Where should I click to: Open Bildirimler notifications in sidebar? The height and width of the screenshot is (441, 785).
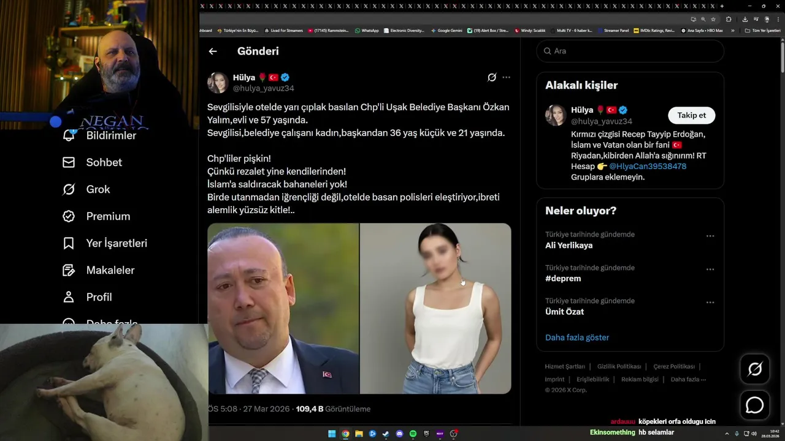coord(99,135)
